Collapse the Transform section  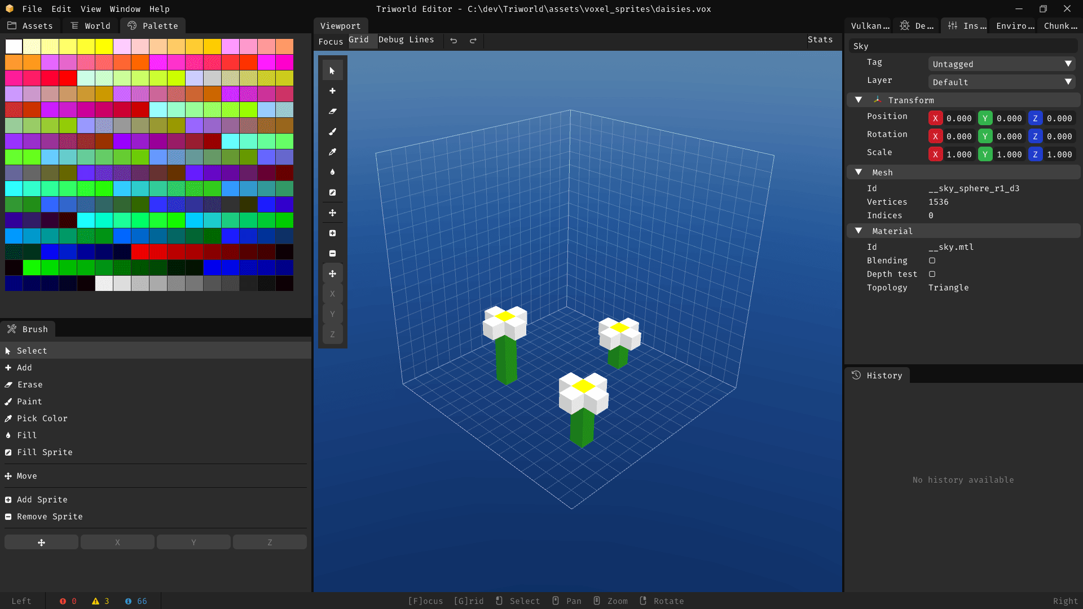[x=859, y=100]
